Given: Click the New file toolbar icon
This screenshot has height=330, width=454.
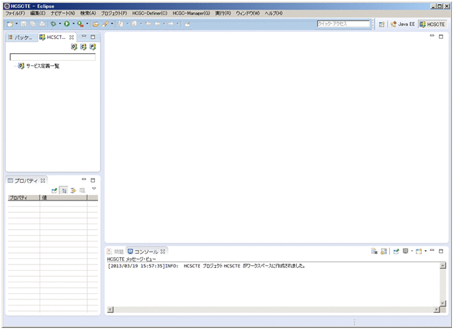Looking at the screenshot, I should 9,24.
